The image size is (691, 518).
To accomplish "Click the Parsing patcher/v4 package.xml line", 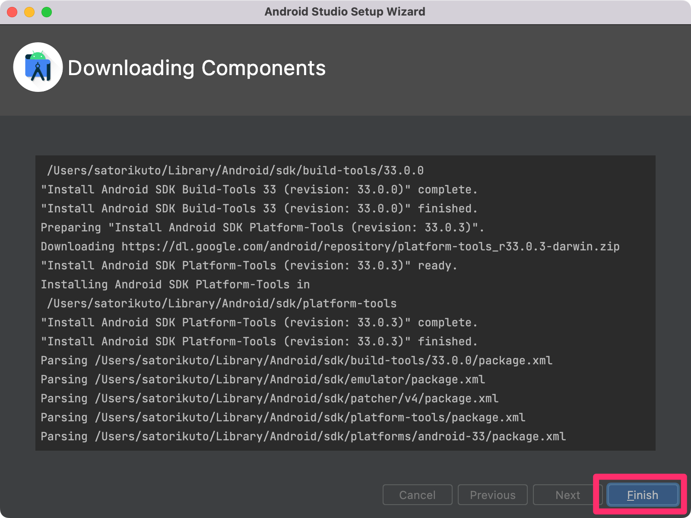I will tap(269, 398).
